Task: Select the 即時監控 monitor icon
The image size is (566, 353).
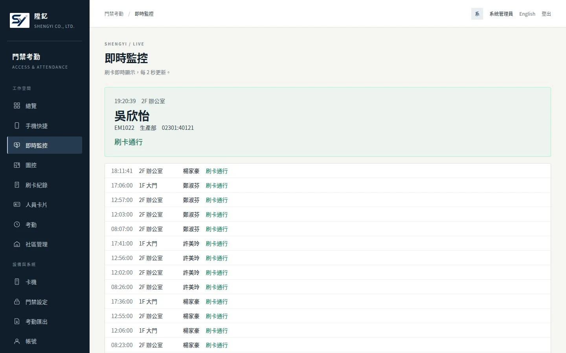Action: click(x=17, y=145)
